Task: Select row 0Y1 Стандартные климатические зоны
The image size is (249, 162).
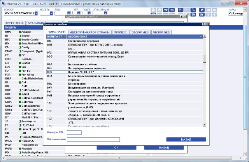Action: coord(124,92)
